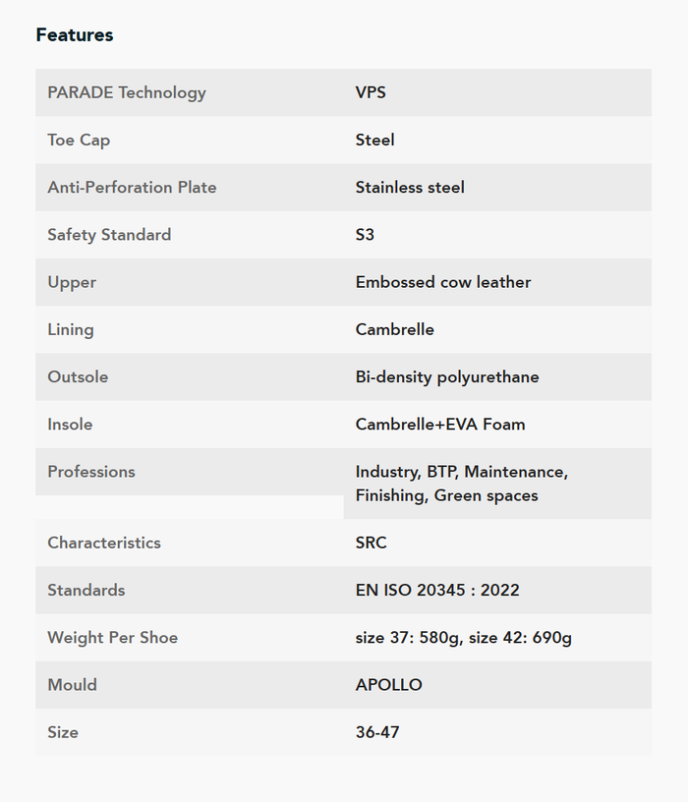The width and height of the screenshot is (688, 802).
Task: Select the Professions row label
Action: (x=91, y=472)
